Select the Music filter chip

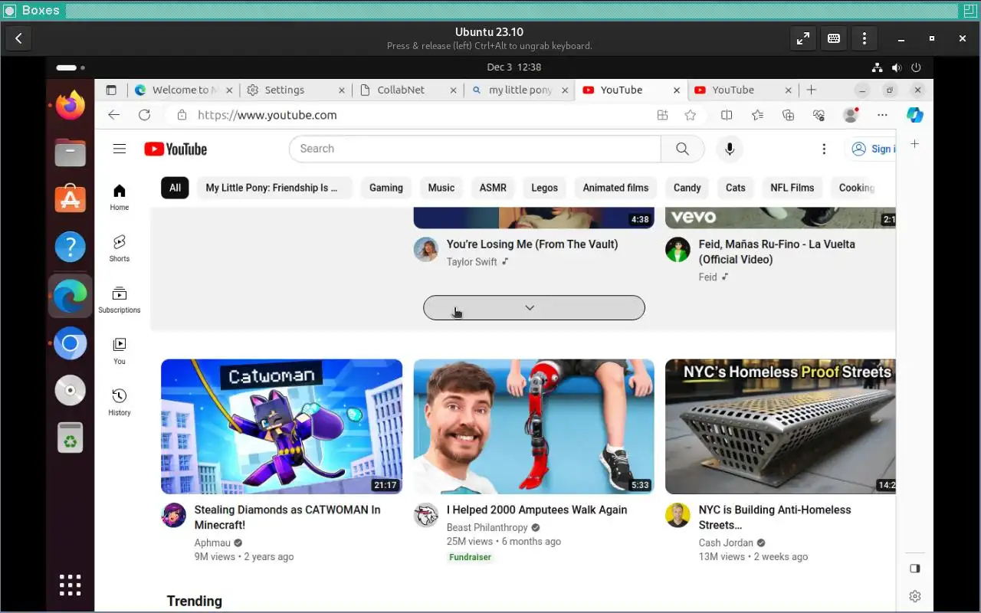coord(441,188)
